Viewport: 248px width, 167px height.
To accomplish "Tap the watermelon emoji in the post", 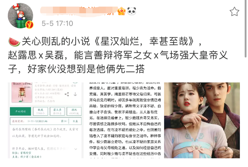I will 14,42.
